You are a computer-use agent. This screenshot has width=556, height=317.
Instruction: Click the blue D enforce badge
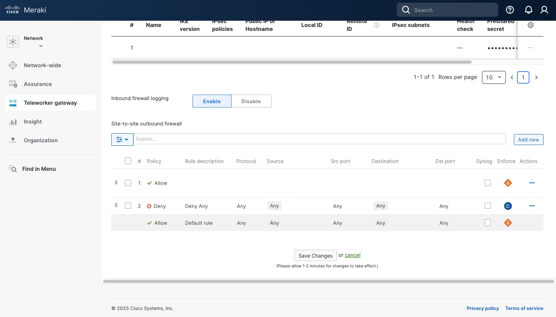click(x=508, y=206)
